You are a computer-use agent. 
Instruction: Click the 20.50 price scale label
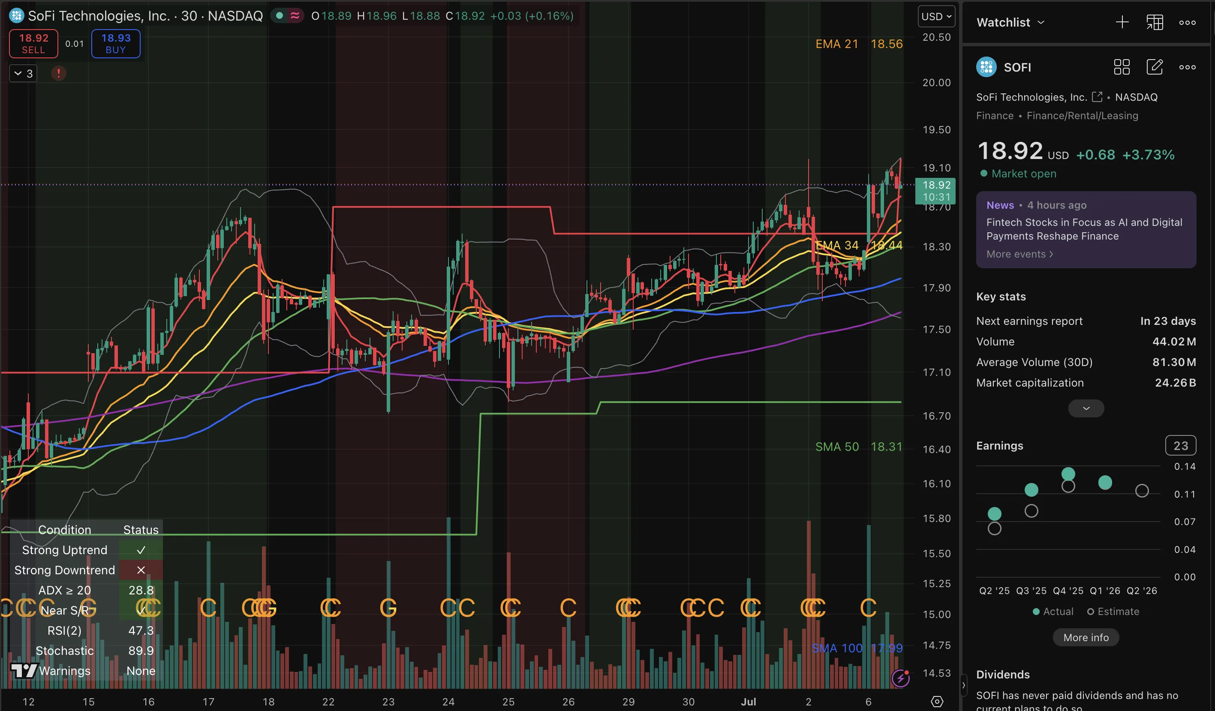point(936,37)
